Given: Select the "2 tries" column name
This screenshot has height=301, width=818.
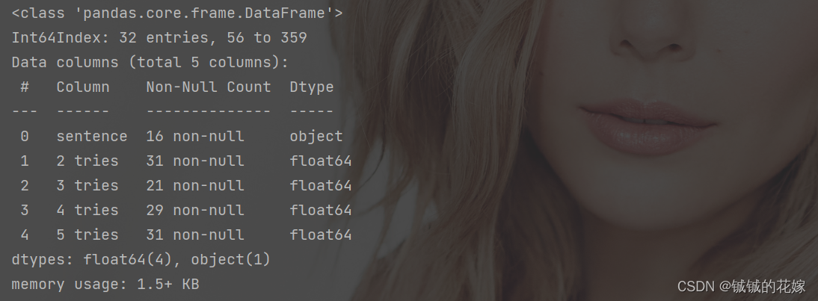Looking at the screenshot, I should (x=87, y=161).
